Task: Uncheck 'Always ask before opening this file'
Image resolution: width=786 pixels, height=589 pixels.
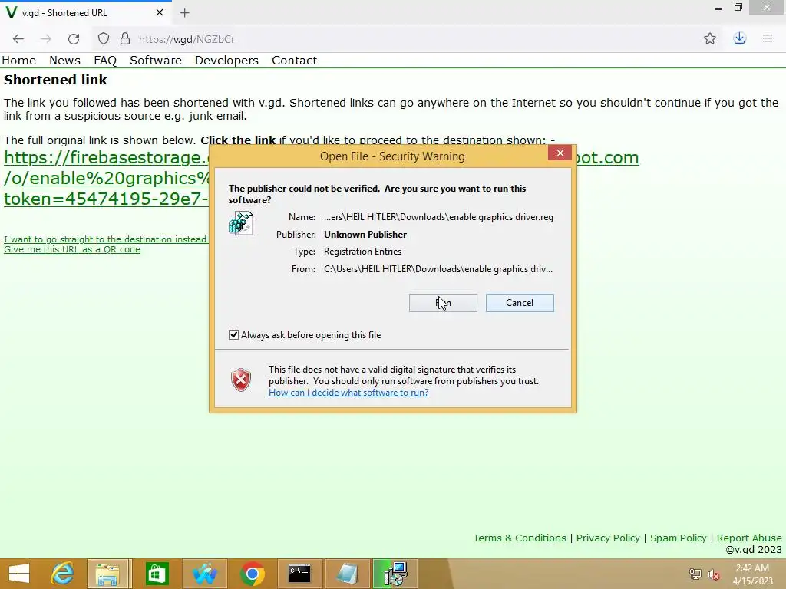Action: coord(233,334)
